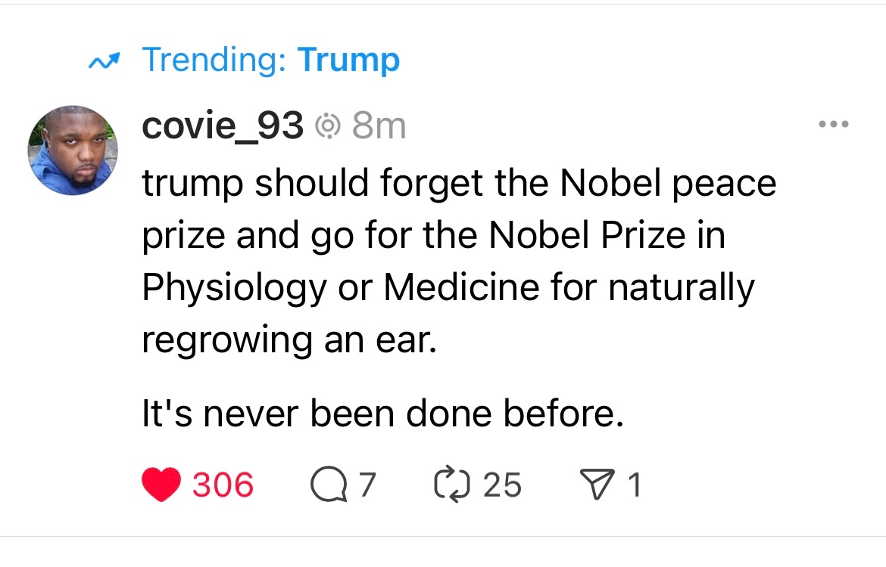
Task: Click the line "It's never been done before."
Action: [x=382, y=414]
